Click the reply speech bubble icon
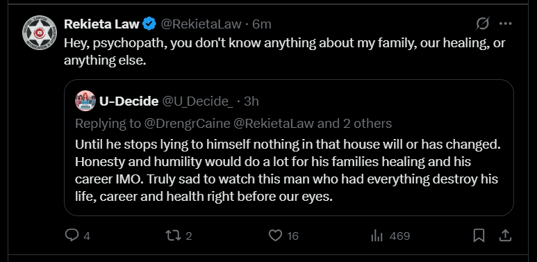 (x=72, y=236)
